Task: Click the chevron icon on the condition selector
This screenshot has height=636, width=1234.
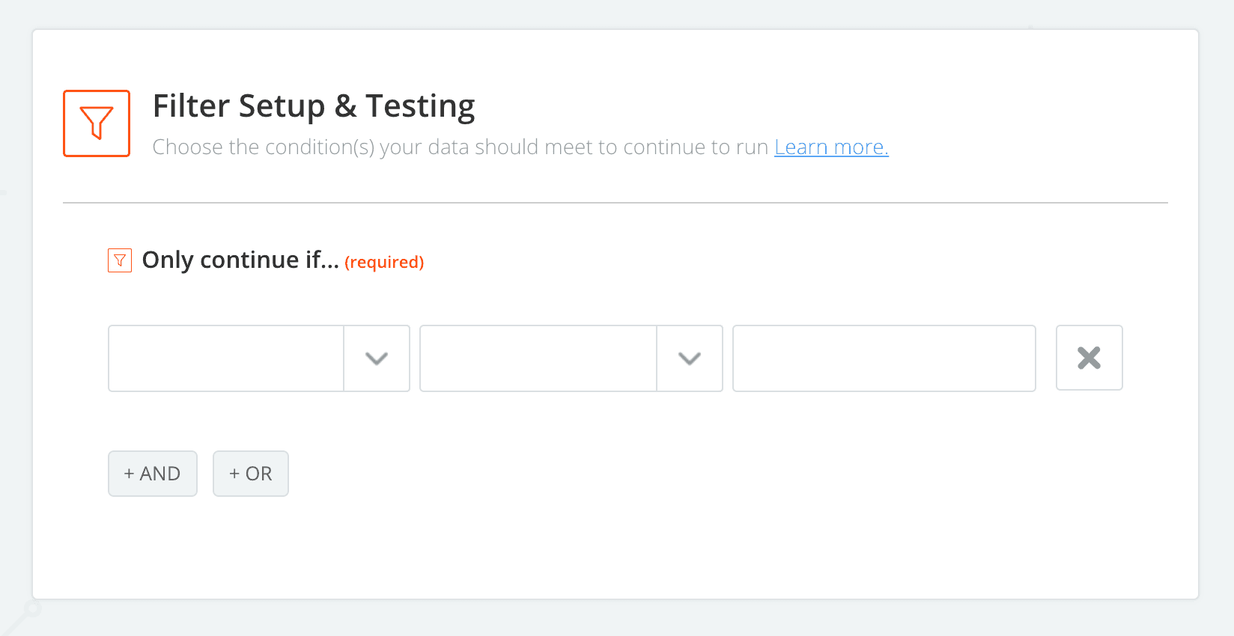Action: pos(689,358)
